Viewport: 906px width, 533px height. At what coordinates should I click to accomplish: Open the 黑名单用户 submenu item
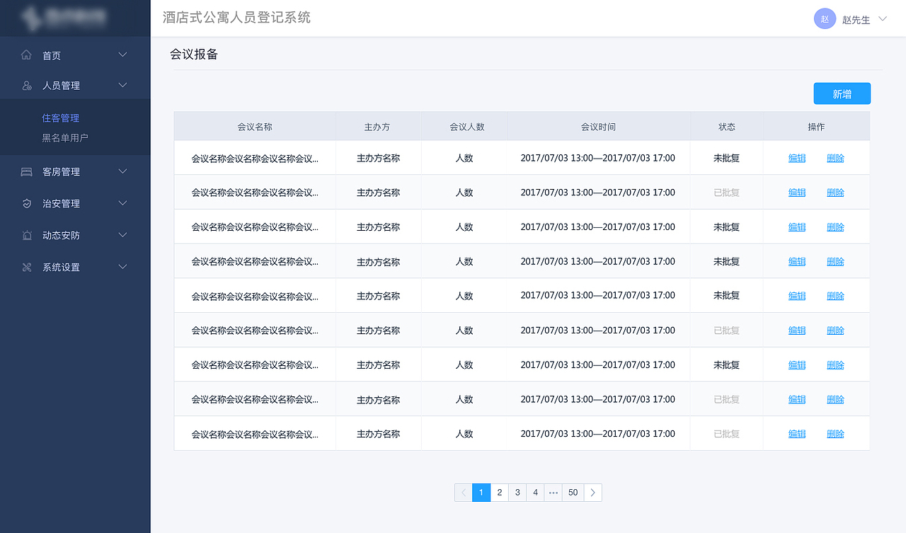pyautogui.click(x=65, y=138)
